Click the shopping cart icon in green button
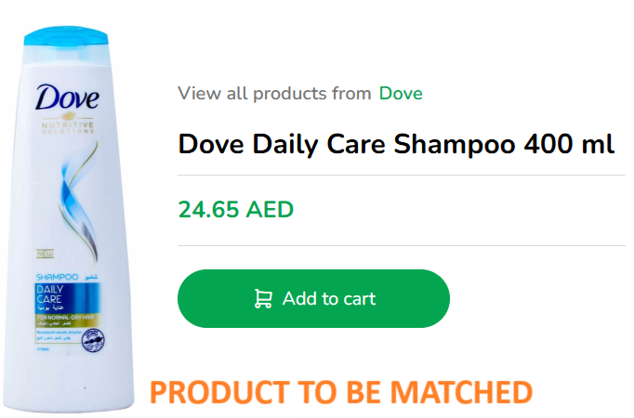Image resolution: width=634 pixels, height=418 pixels. (x=263, y=299)
